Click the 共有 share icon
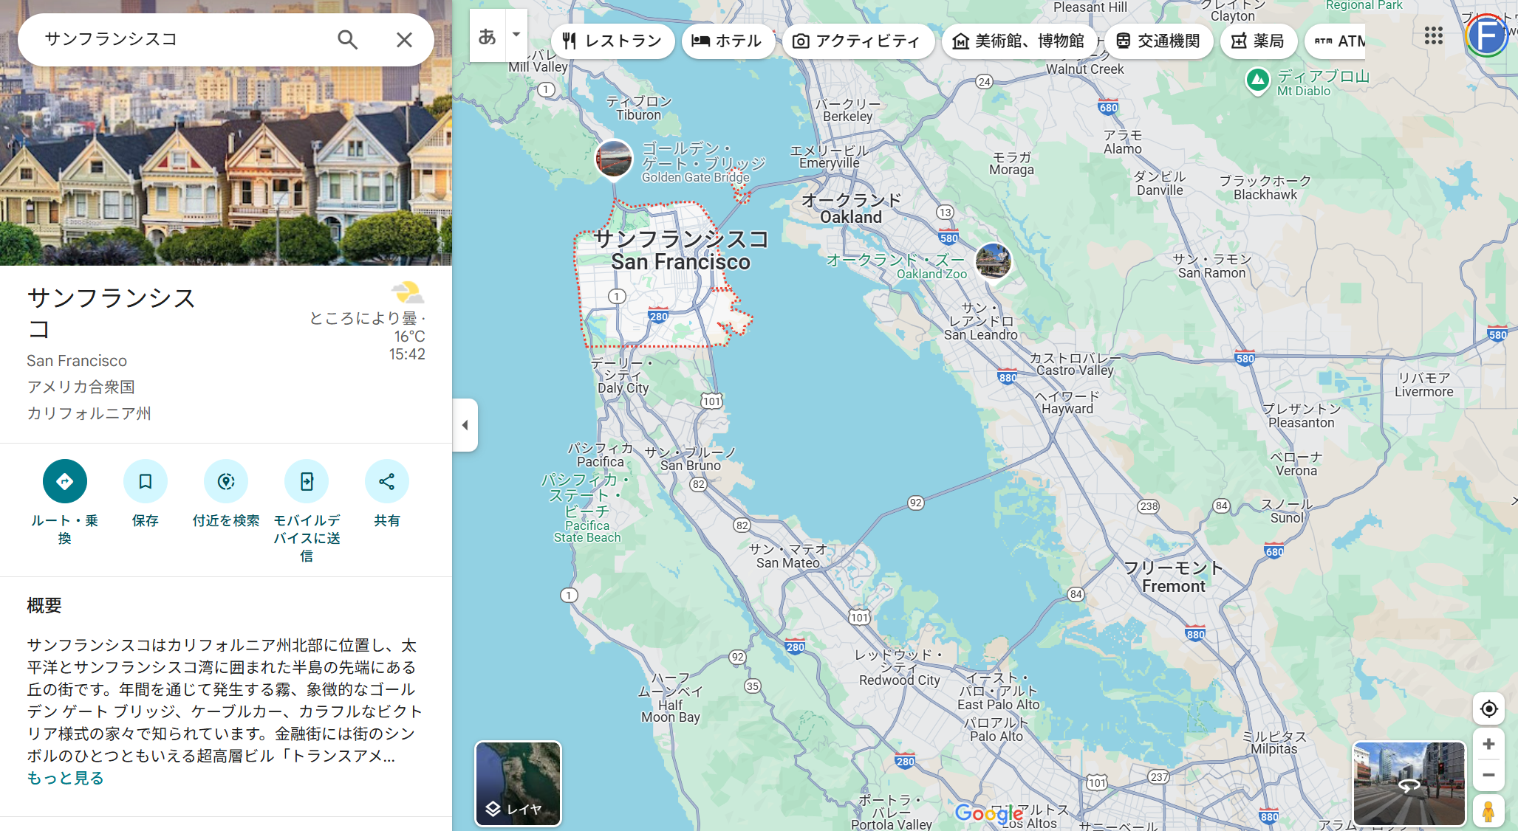This screenshot has height=831, width=1518. coord(387,481)
